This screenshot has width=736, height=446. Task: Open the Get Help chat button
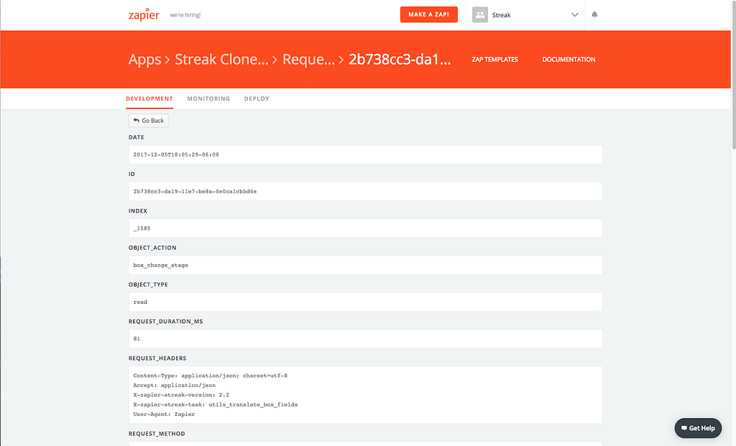(x=698, y=428)
